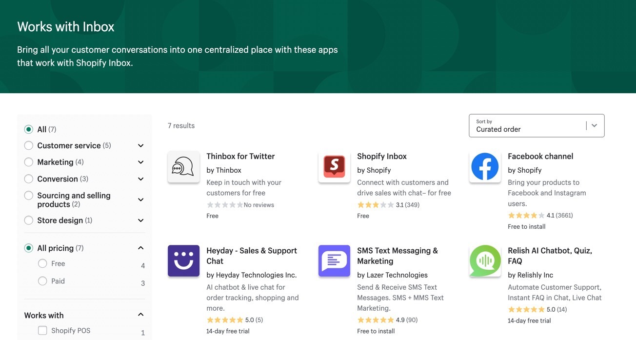The height and width of the screenshot is (340, 636).
Task: Collapse the Works with filter section
Action: point(140,315)
